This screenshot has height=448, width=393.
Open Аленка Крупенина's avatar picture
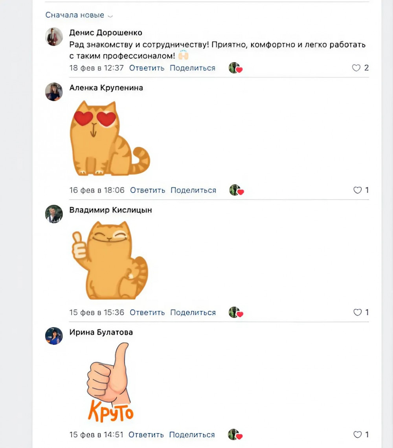click(54, 92)
